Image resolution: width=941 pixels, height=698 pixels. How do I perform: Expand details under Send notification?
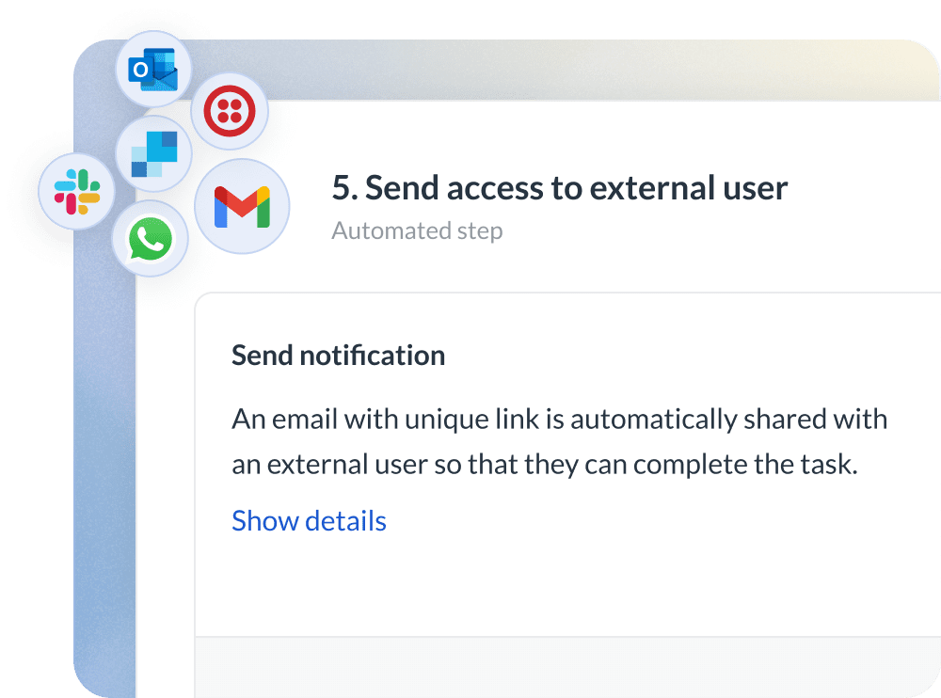(310, 520)
